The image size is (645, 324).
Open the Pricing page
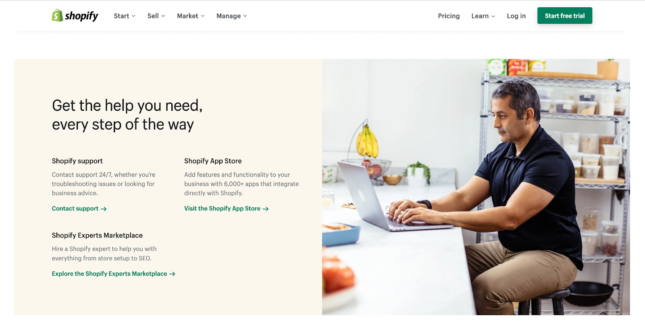point(449,16)
